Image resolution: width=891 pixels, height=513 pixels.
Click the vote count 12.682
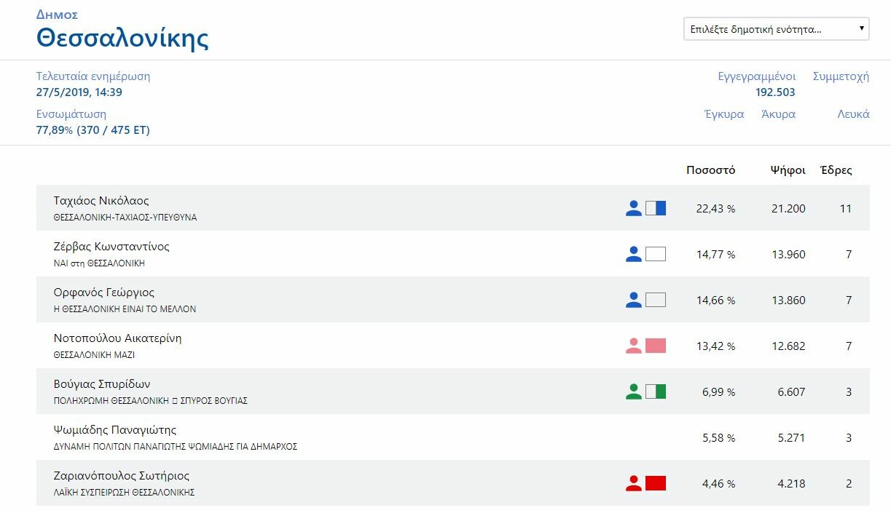click(788, 346)
